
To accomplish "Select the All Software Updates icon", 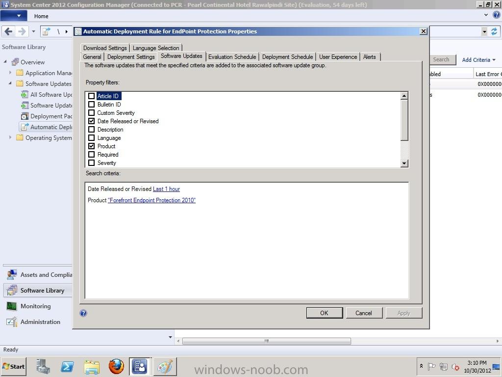I will (25, 95).
